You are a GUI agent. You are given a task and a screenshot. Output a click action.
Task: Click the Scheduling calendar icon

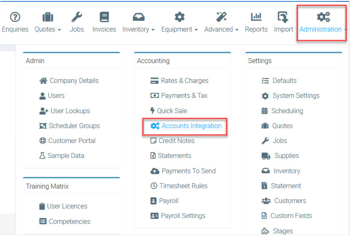coord(265,111)
